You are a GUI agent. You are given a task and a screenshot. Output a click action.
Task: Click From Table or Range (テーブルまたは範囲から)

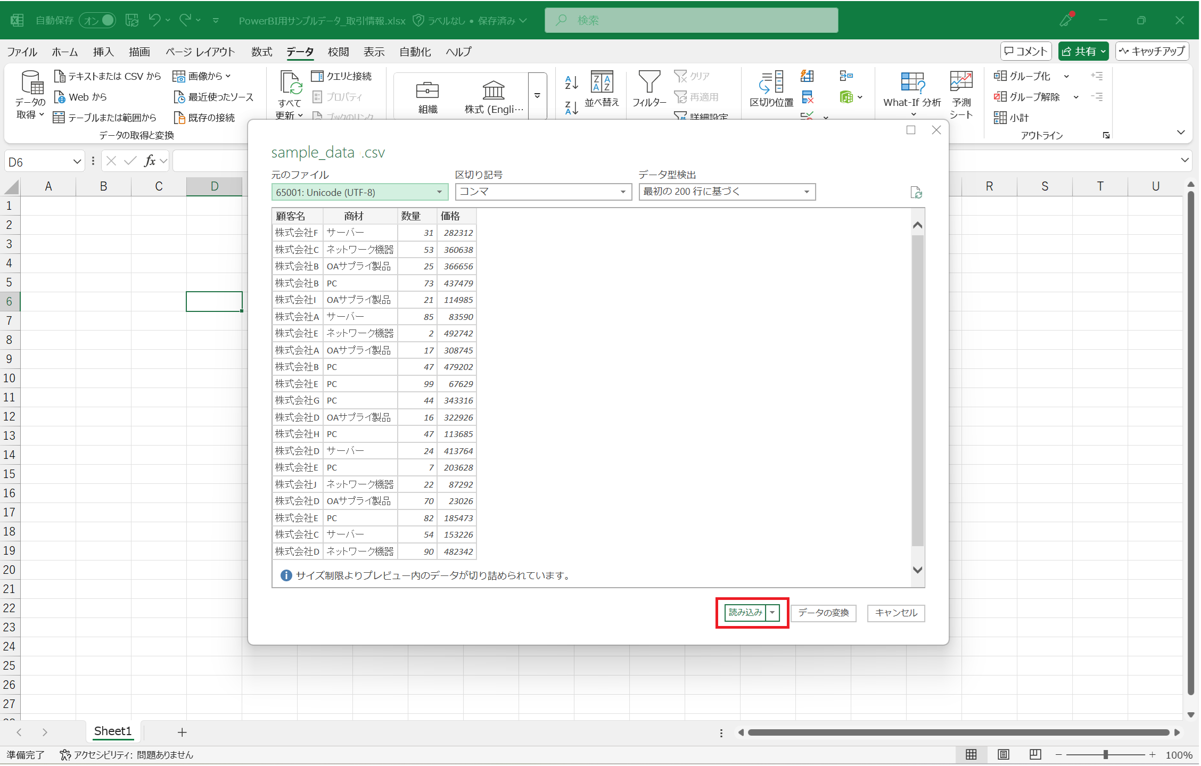tap(105, 117)
